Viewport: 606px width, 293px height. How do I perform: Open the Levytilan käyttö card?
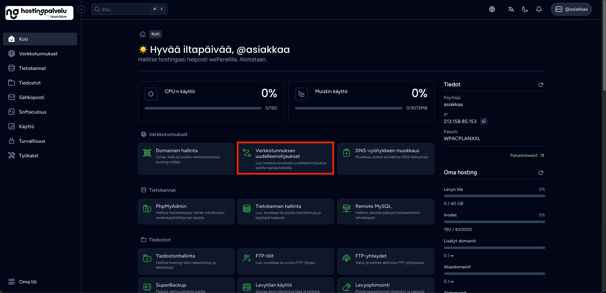point(286,285)
